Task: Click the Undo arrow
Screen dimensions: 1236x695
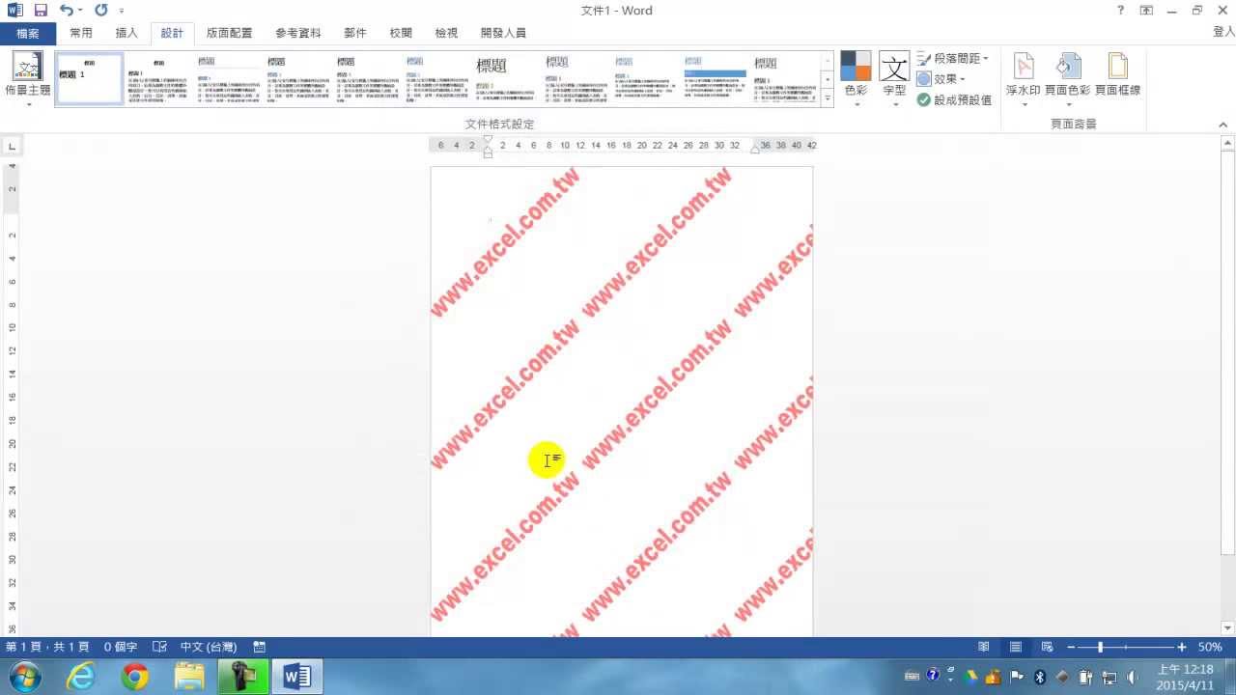Action: tap(66, 11)
